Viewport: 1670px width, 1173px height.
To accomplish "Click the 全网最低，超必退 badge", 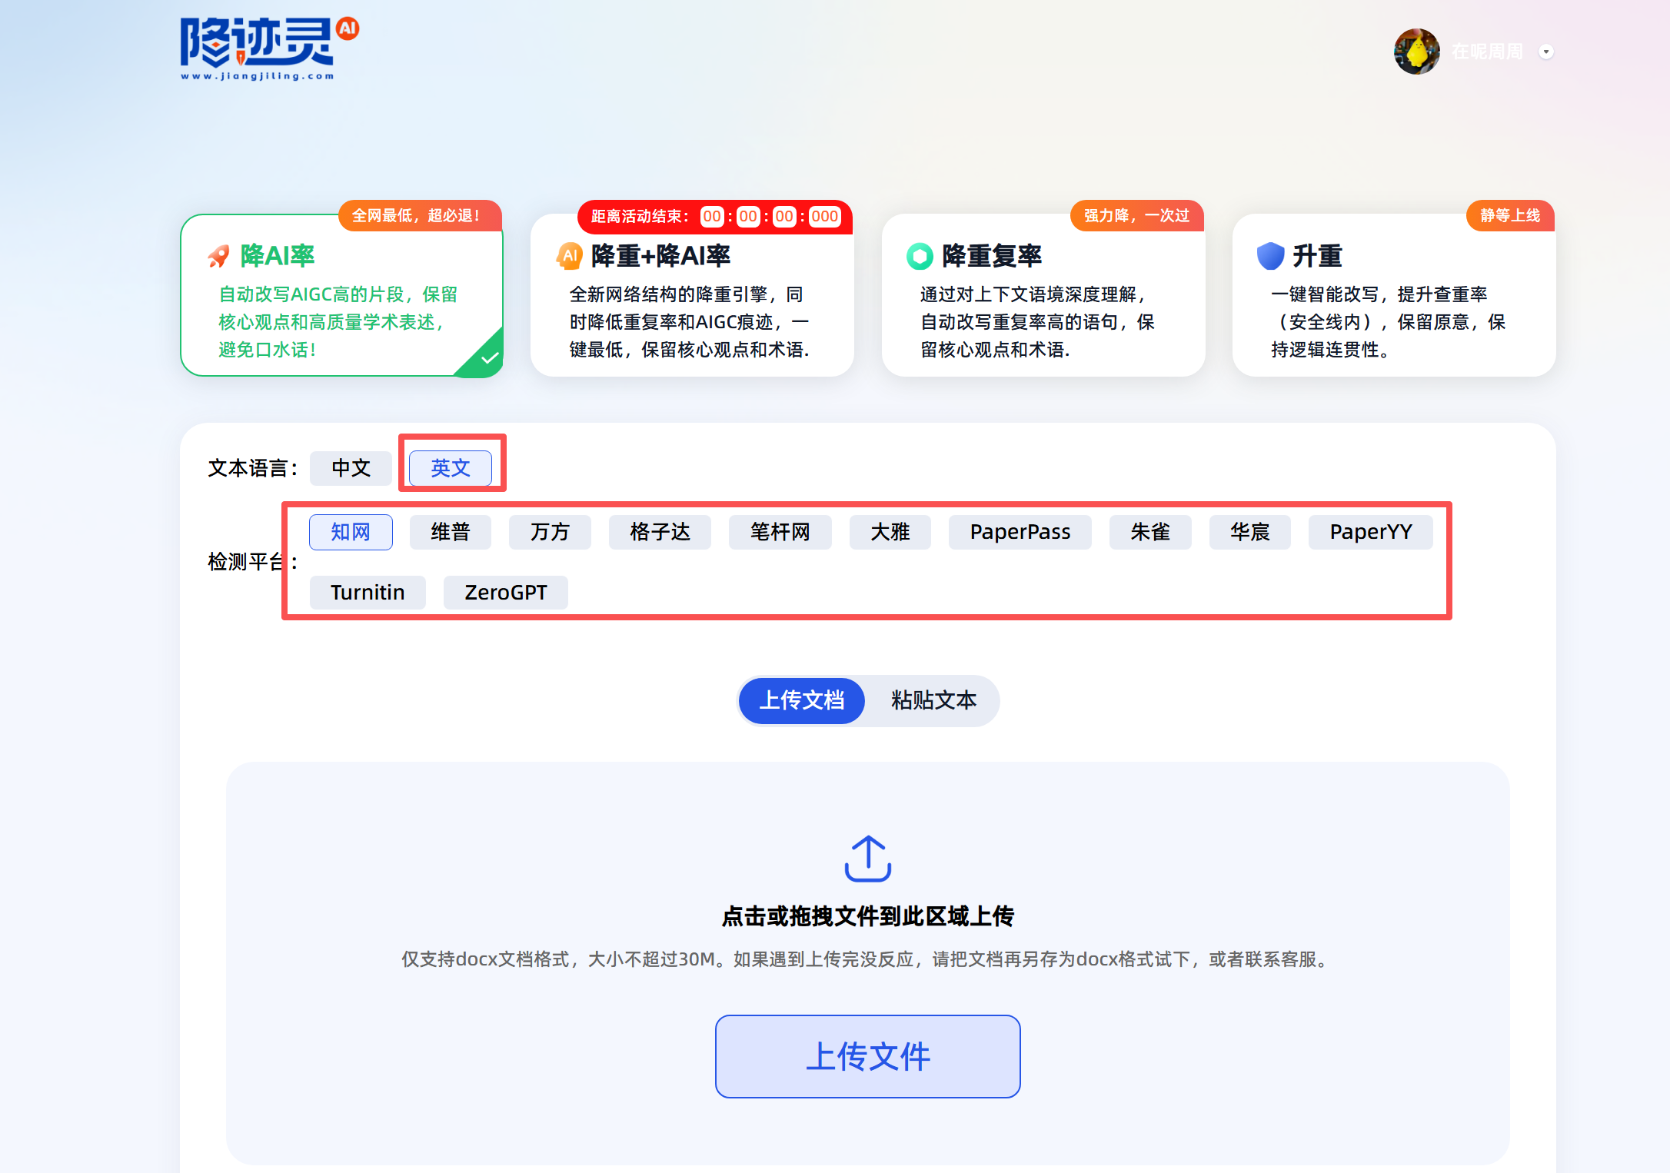I will coord(420,215).
